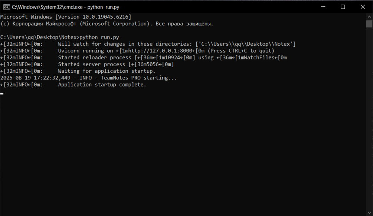Click the 'Started reloader process' log line

143,58
